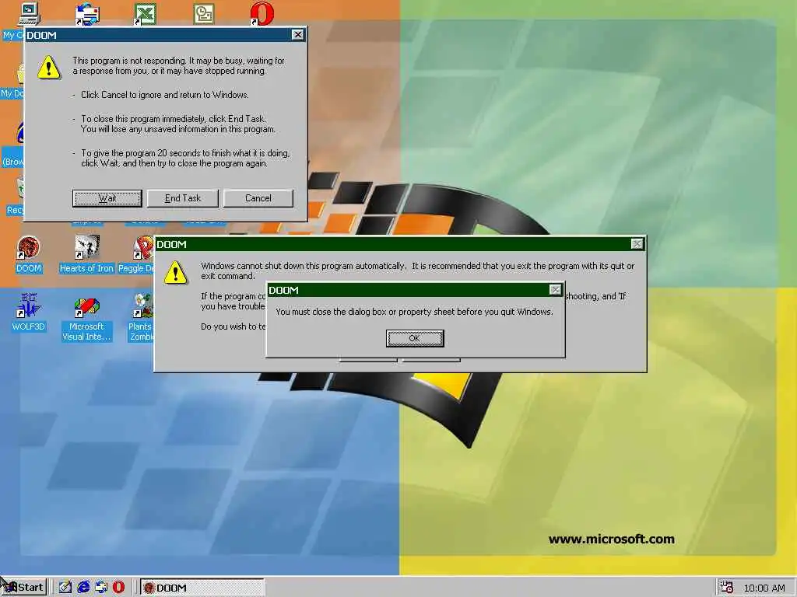
Task: Click the Task Scheduler tray icon
Action: (727, 588)
